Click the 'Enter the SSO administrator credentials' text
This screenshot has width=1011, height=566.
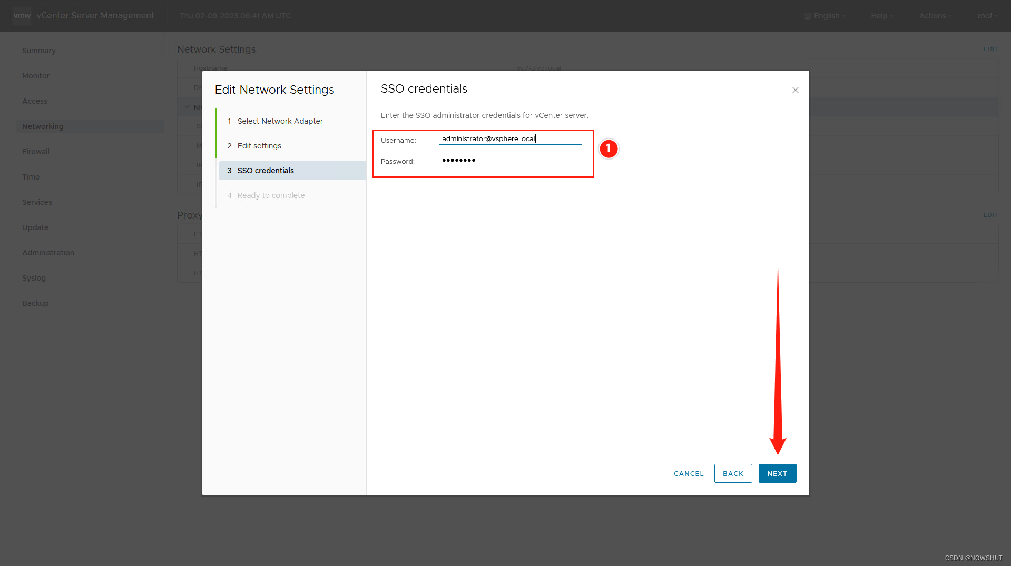(x=485, y=115)
